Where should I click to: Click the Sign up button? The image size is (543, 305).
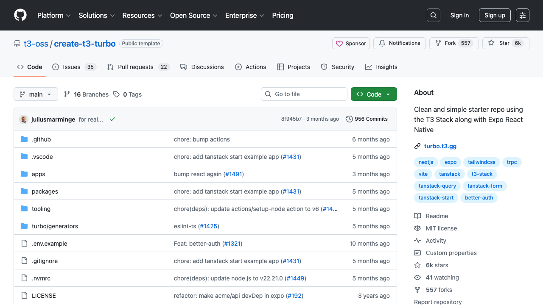tap(495, 15)
